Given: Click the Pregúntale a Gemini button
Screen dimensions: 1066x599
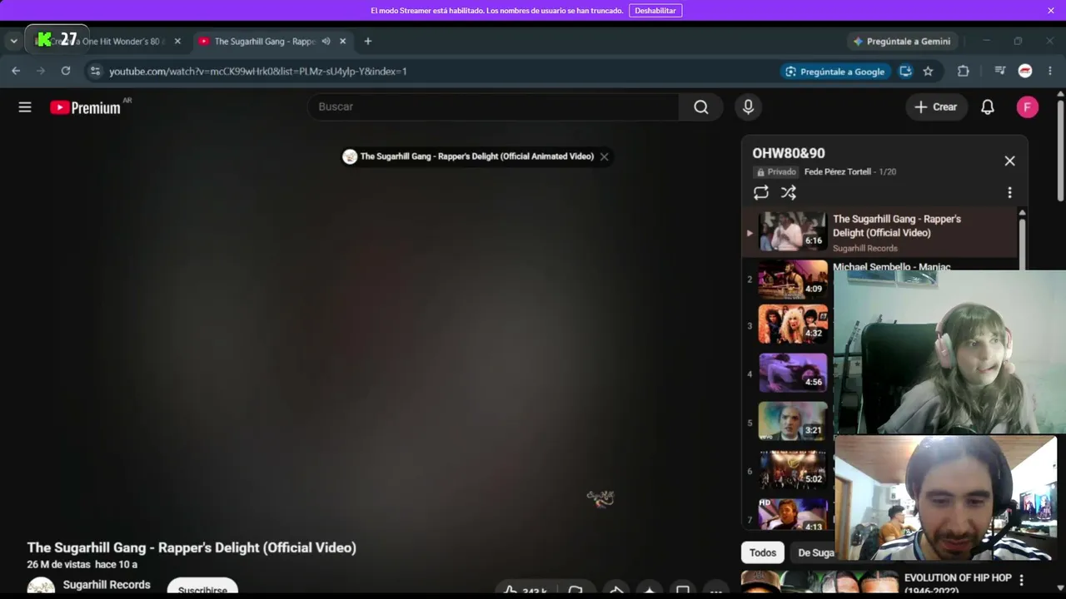Looking at the screenshot, I should click(x=901, y=41).
